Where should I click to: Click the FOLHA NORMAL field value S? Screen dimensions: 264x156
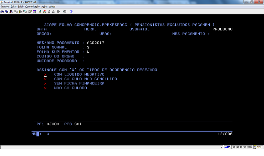point(88,47)
